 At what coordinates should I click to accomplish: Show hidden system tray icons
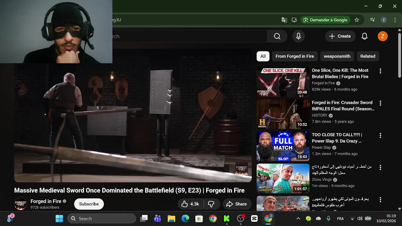tap(298, 218)
